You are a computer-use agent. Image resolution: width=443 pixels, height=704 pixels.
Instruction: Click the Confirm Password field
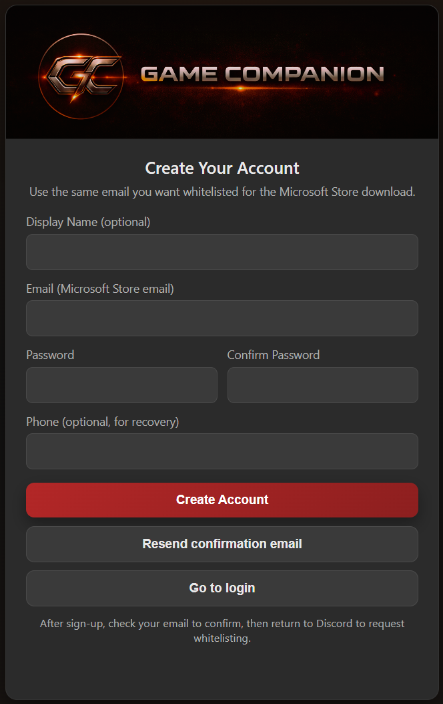(x=322, y=385)
